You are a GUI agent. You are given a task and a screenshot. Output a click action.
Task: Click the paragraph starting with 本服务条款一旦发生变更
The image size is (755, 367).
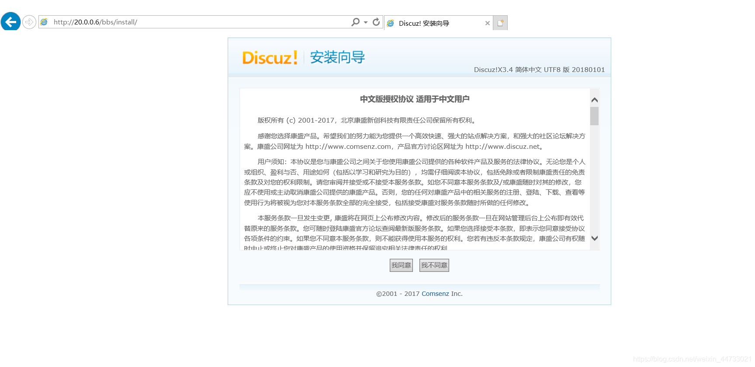[x=415, y=233]
